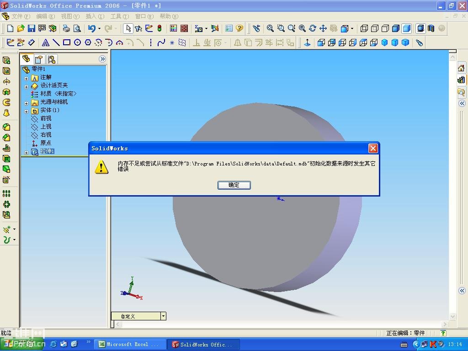468x351 pixels.
Task: Click the Design Library task pane icon
Action: click(x=462, y=80)
